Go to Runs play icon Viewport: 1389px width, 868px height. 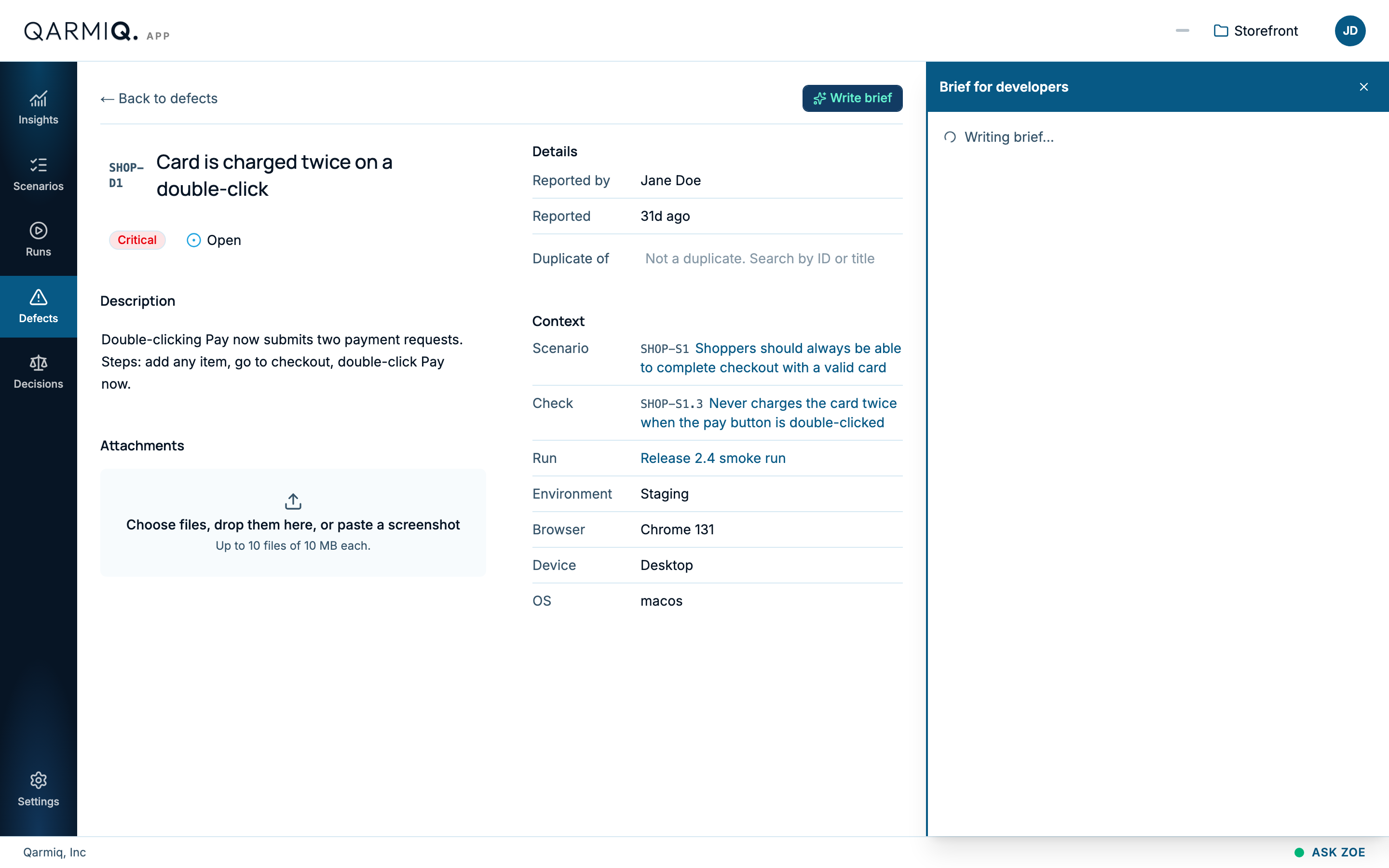click(x=38, y=231)
